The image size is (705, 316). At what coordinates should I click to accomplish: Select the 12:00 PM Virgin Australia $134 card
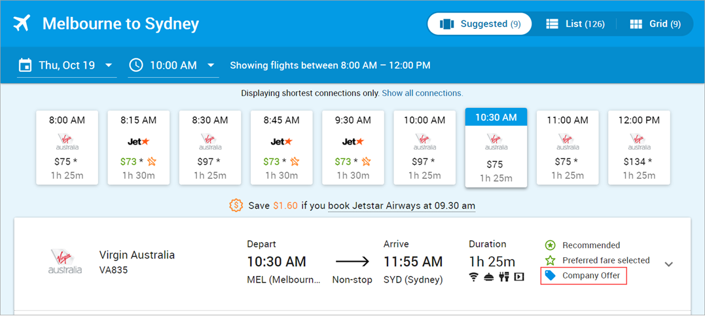point(639,147)
